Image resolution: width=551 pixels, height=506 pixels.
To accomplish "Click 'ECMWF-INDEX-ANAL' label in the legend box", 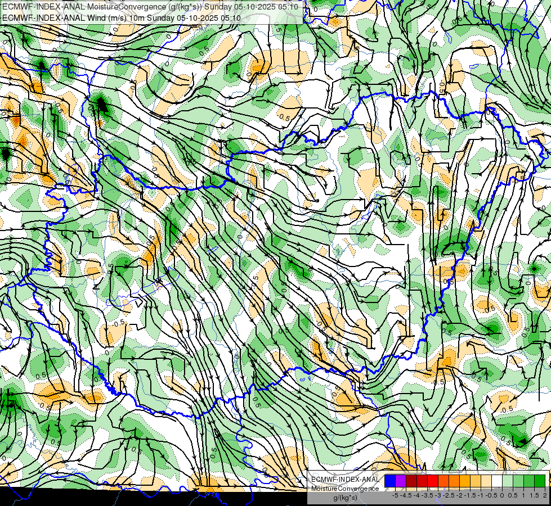I will pos(345,480).
